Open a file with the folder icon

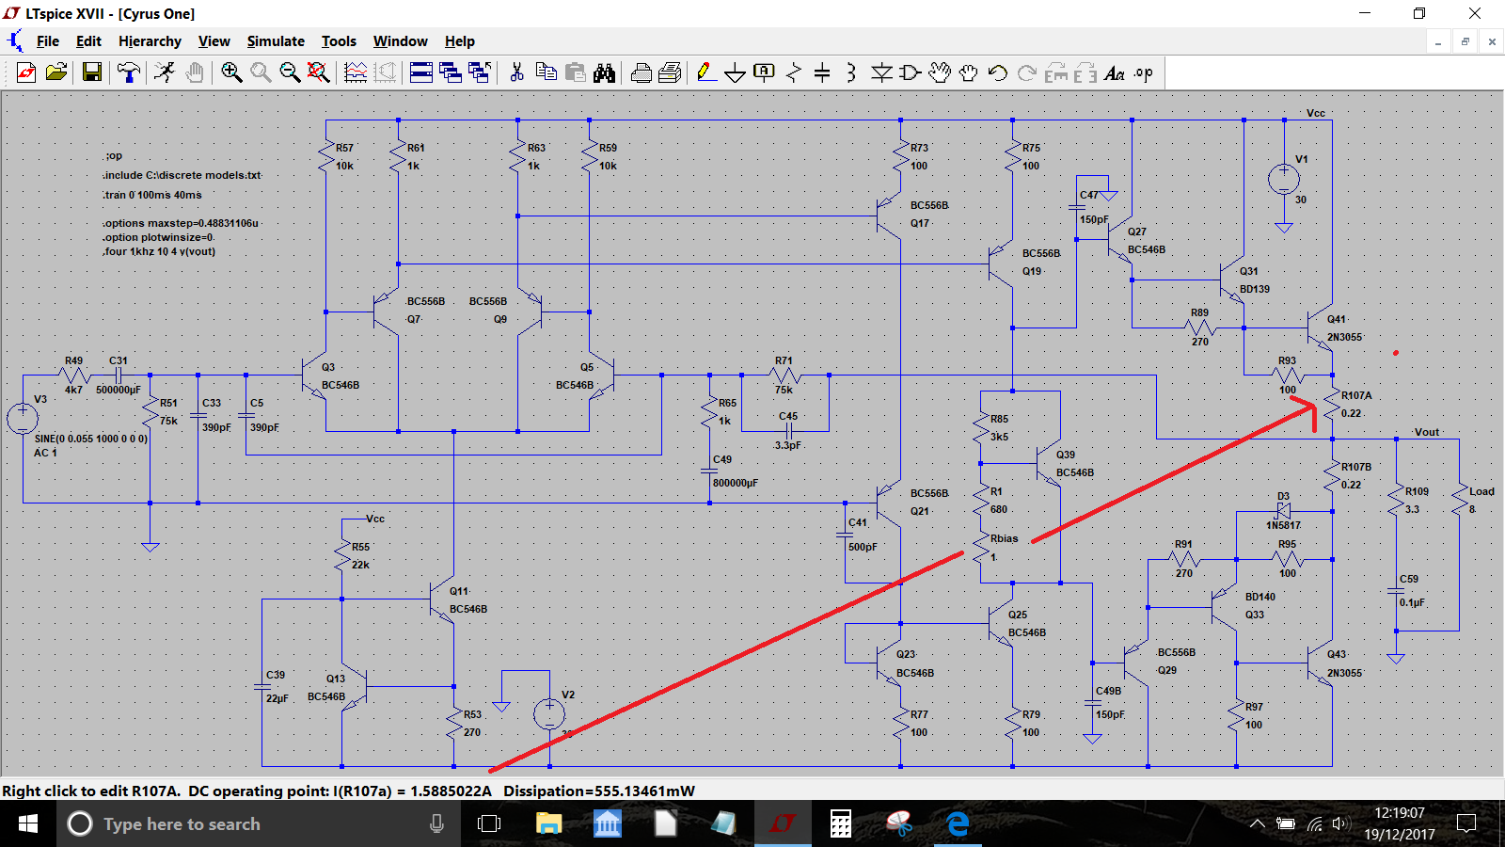tap(56, 72)
